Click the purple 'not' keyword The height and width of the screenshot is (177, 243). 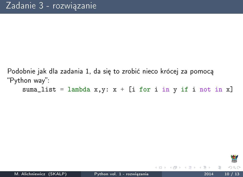click(x=205, y=90)
